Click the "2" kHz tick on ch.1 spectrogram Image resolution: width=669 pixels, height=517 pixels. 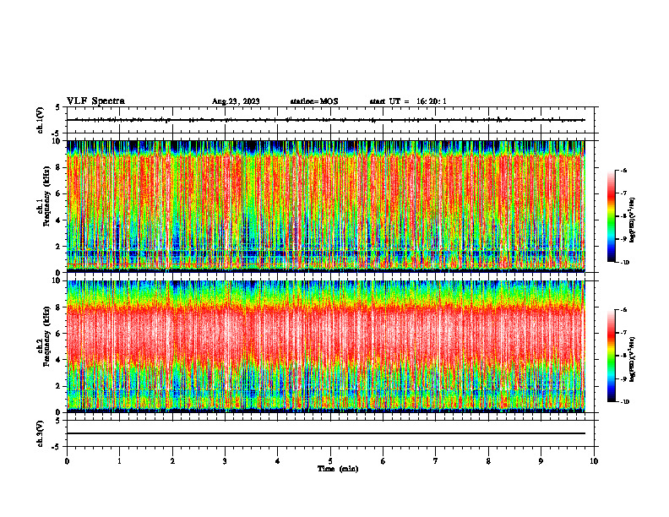60,246
